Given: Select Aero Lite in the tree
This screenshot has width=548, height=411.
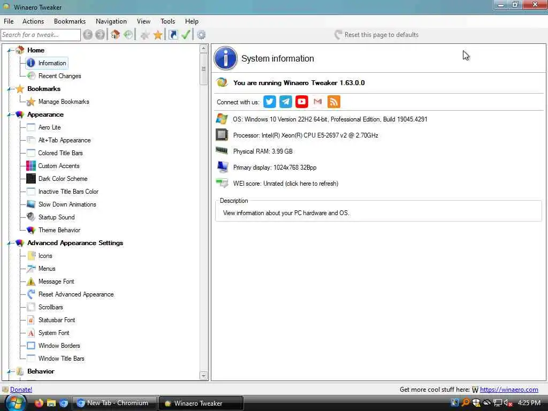Looking at the screenshot, I should click(x=50, y=127).
